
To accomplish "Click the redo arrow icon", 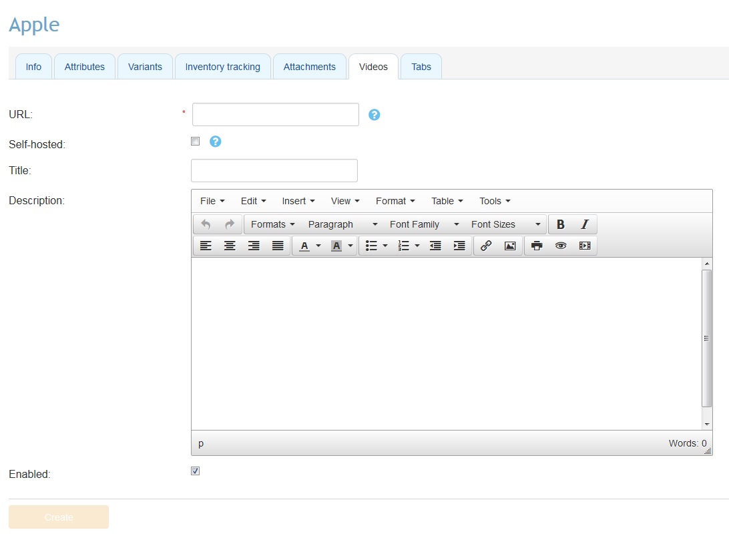I will [x=230, y=224].
